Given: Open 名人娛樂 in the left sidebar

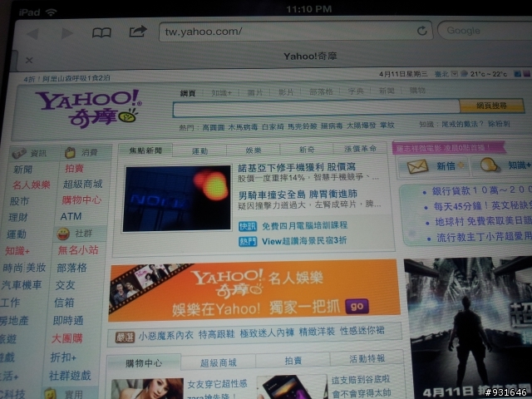Looking at the screenshot, I should click(32, 185).
